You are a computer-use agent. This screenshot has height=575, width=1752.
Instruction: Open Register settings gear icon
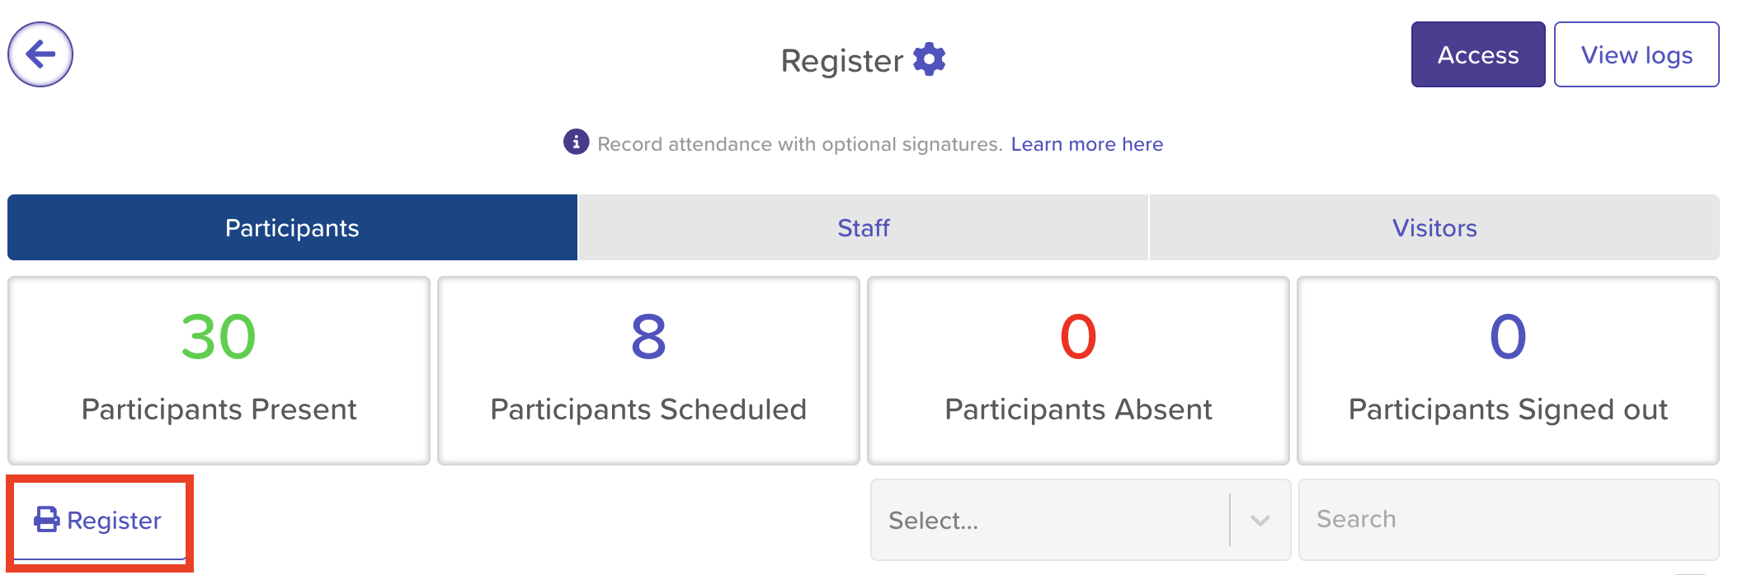coord(930,59)
